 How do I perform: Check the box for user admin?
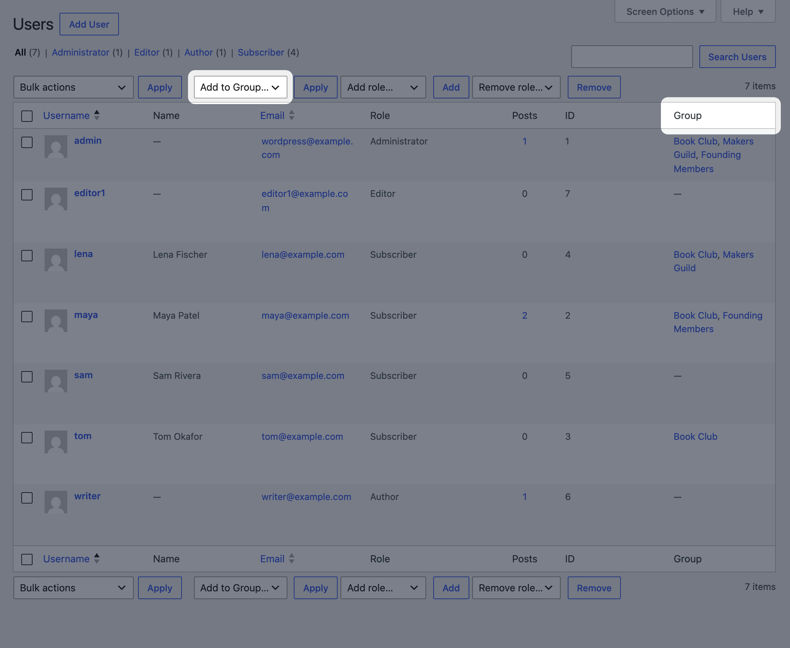27,142
